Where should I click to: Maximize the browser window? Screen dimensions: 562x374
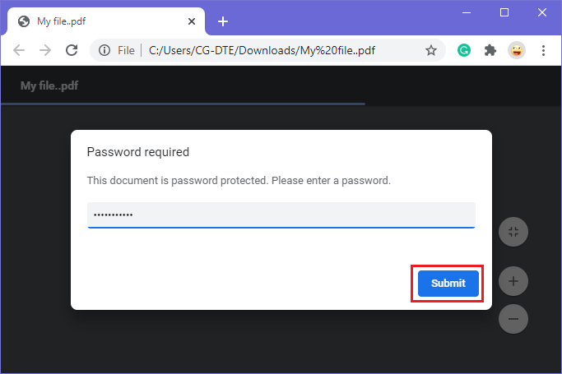coord(504,12)
